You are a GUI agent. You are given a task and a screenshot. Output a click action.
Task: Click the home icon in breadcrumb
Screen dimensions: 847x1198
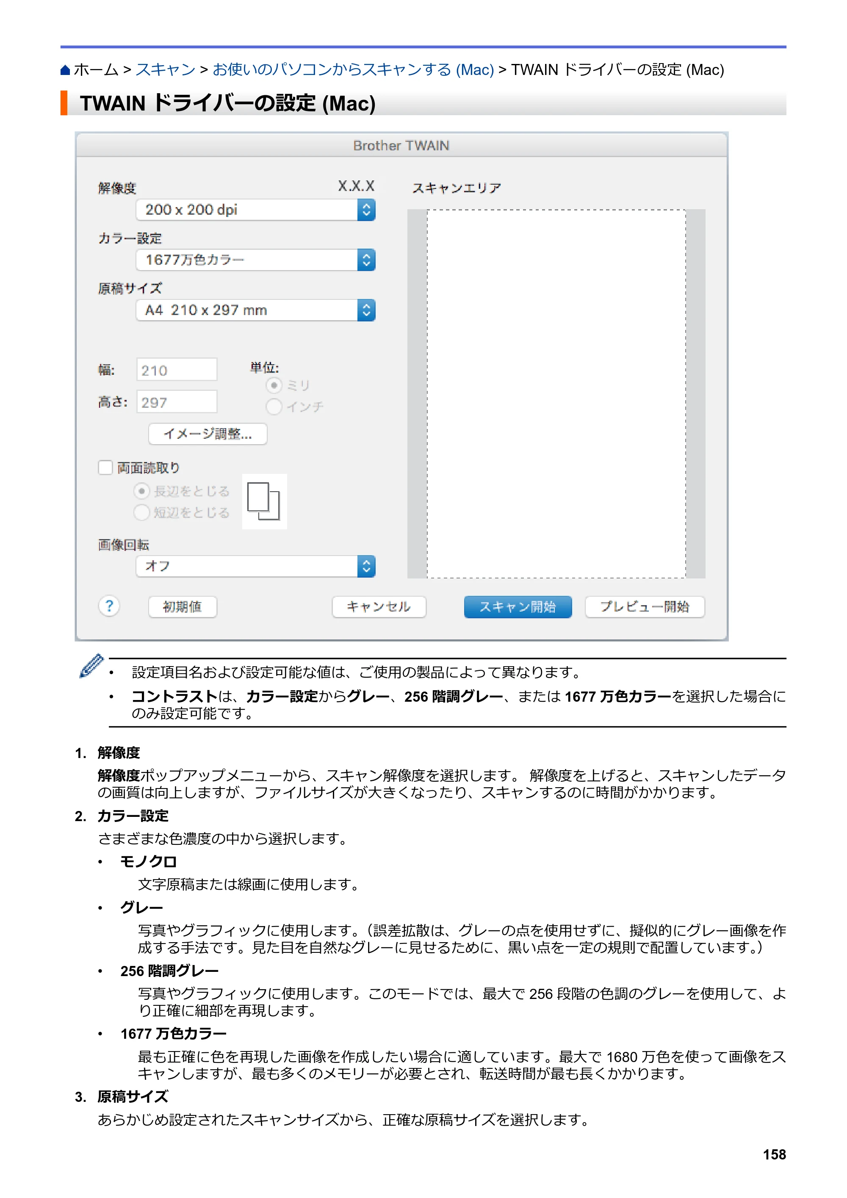pos(65,70)
